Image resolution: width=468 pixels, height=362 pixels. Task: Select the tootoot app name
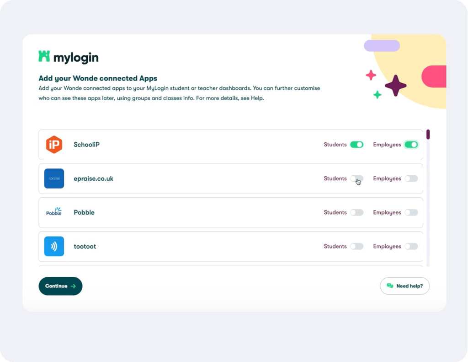(85, 246)
